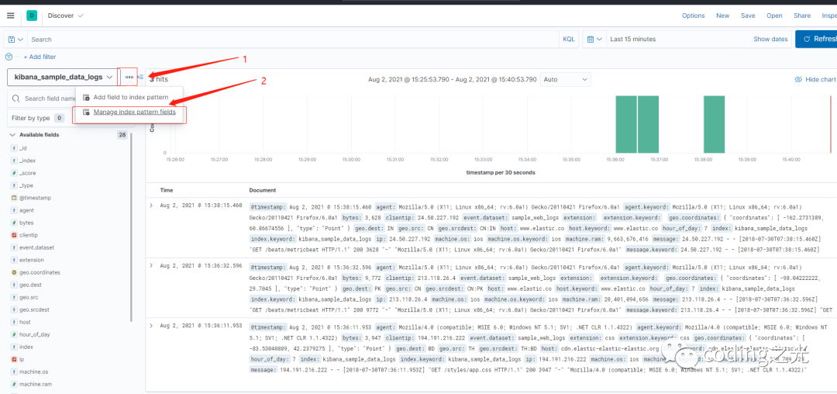
Task: Expand the 15:38:15.460 document row
Action: (152, 206)
